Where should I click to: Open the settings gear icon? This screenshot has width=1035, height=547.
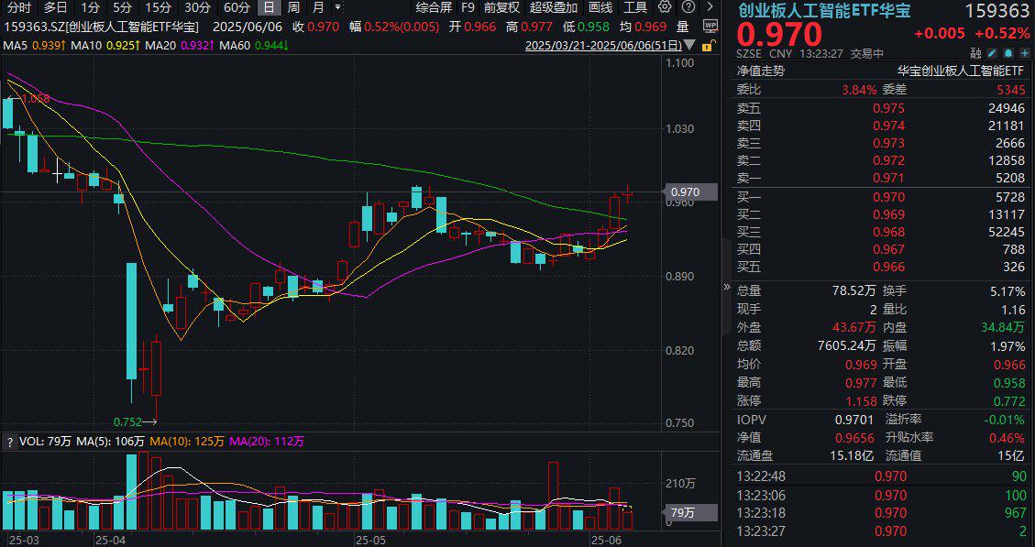coord(665,7)
